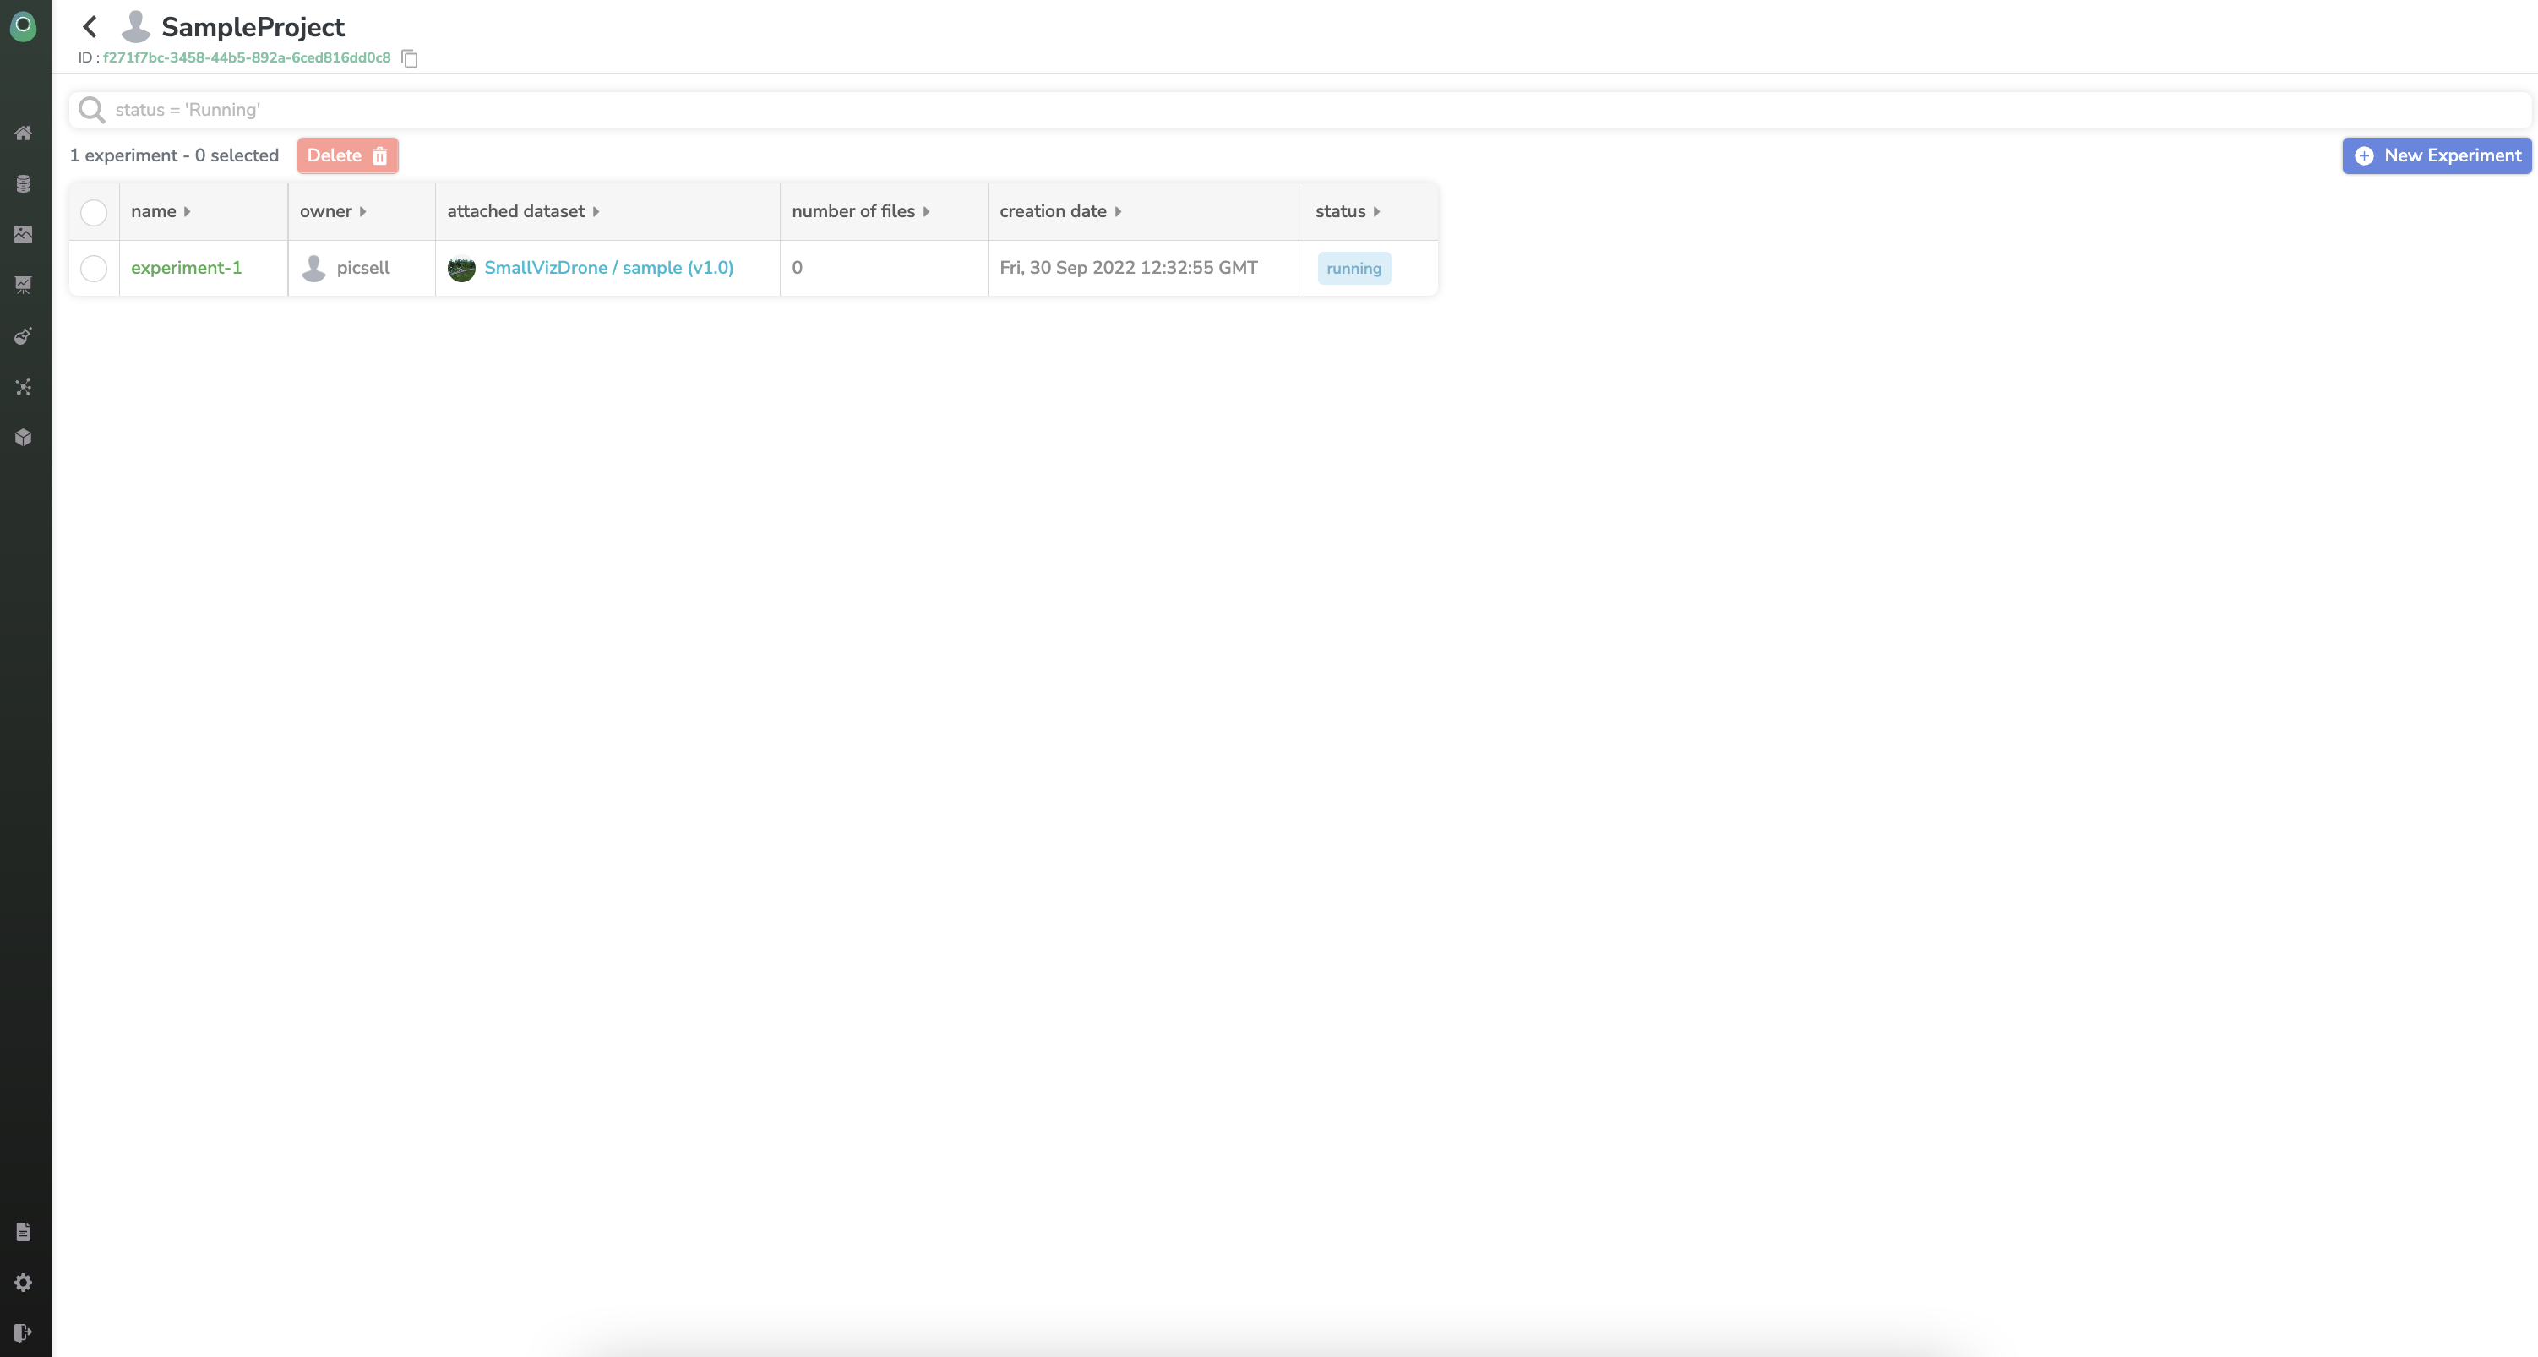
Task: Open the home icon in sidebar
Action: coord(24,133)
